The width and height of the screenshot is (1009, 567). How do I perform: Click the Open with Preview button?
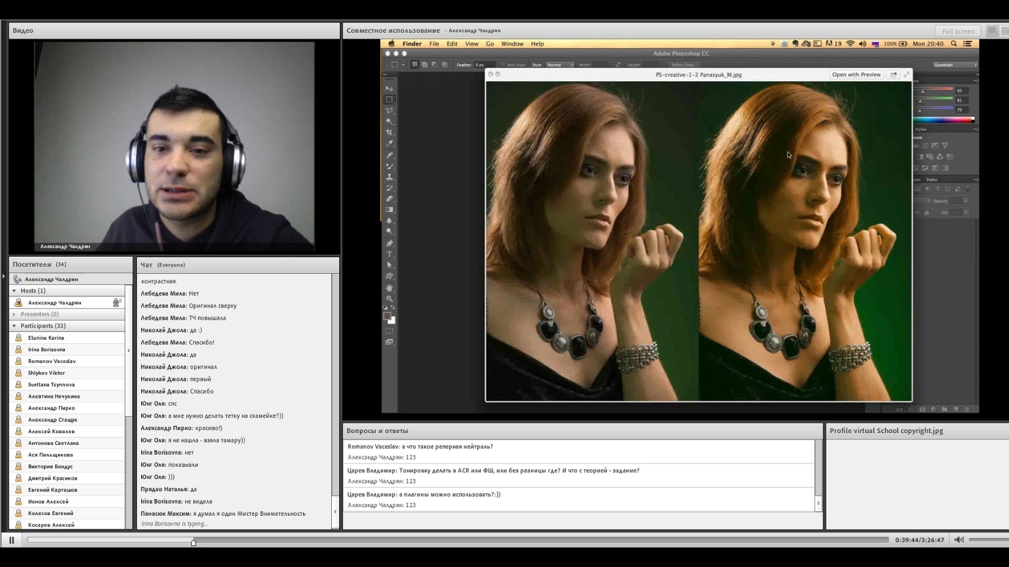point(856,75)
